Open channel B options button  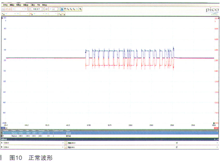(x=32, y=14)
